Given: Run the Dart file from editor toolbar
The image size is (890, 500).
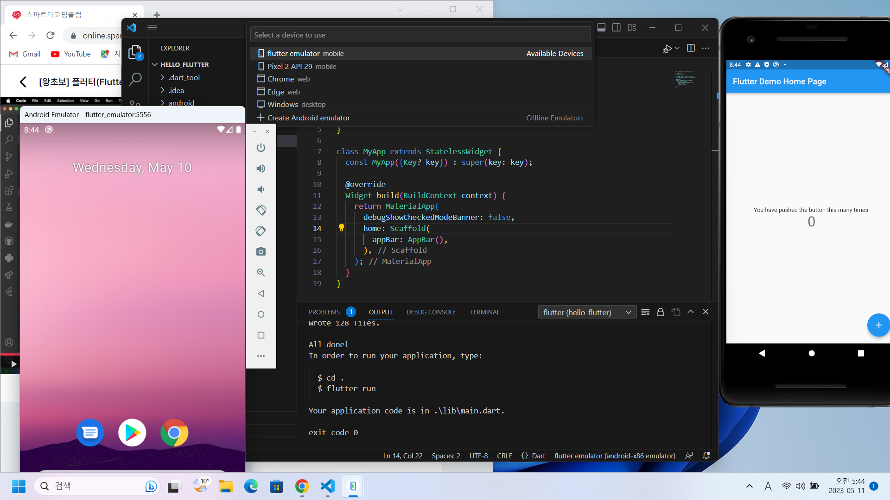Looking at the screenshot, I should pyautogui.click(x=667, y=48).
